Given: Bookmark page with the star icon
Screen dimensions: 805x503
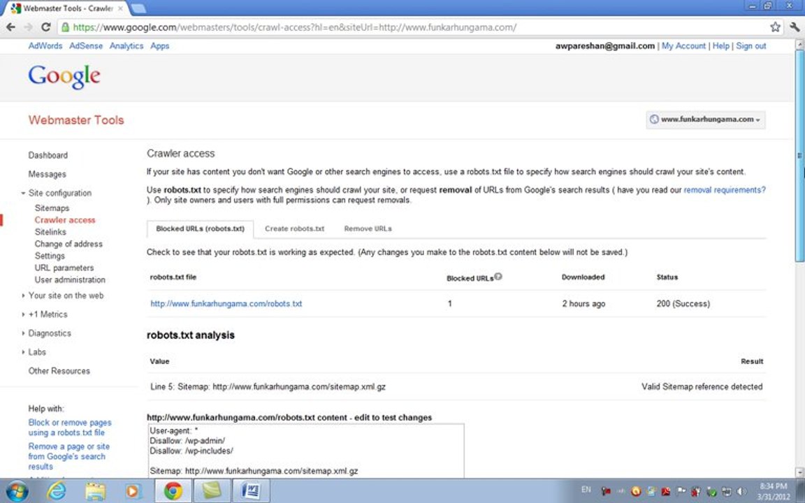Looking at the screenshot, I should pos(775,27).
